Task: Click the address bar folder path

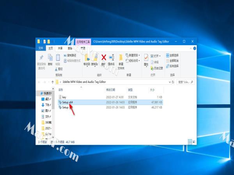Action: (x=84, y=82)
